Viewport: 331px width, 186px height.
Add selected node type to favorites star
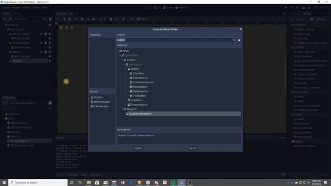tap(239, 40)
